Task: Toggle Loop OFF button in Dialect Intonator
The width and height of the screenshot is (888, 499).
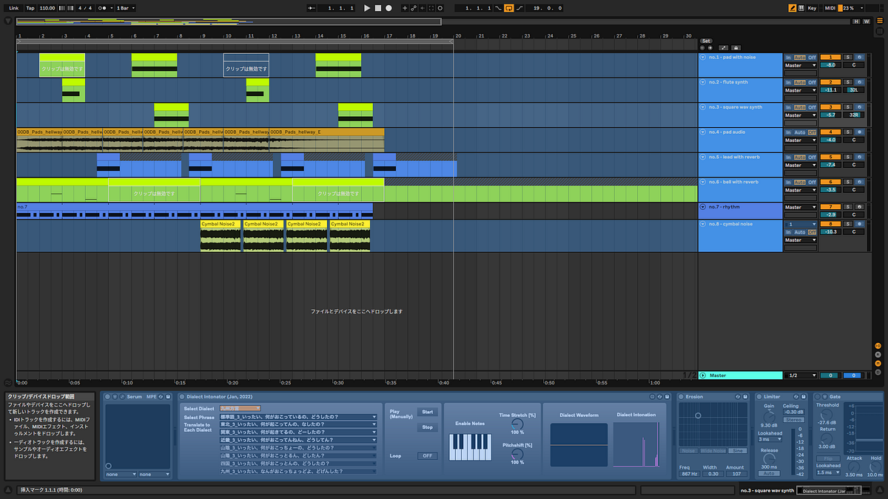Action: point(427,455)
